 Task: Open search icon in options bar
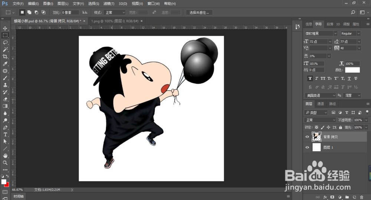tap(353, 12)
